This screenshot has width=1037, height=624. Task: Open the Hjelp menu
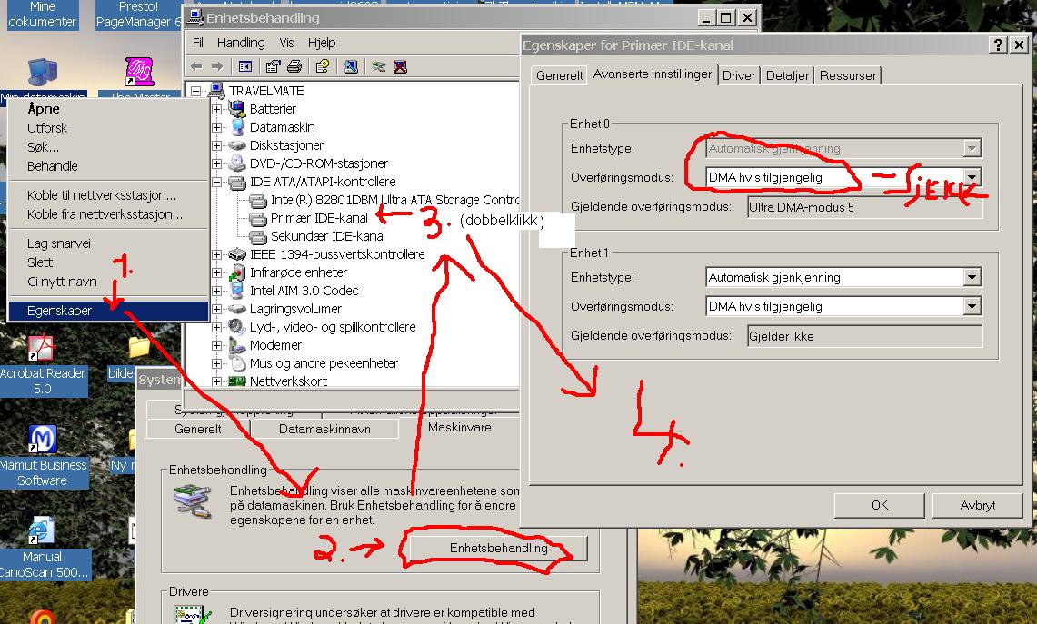tap(322, 43)
